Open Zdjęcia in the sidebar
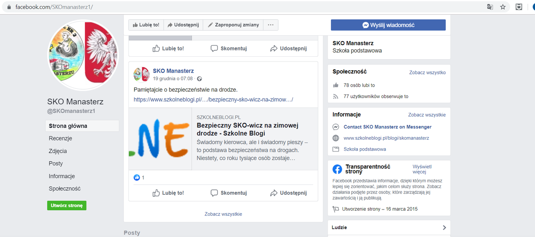The height and width of the screenshot is (237, 535). (x=58, y=151)
